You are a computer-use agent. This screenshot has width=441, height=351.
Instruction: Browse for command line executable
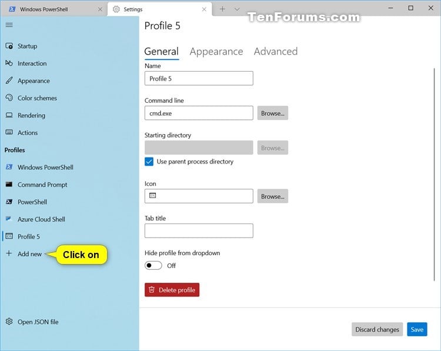(272, 113)
